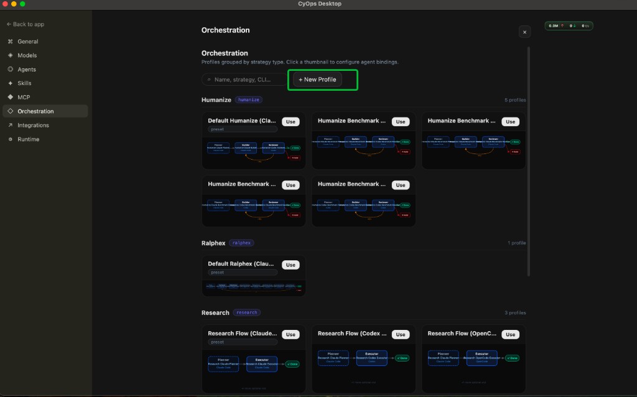Click Use on Research Flow (OpenC) profile

pos(510,334)
